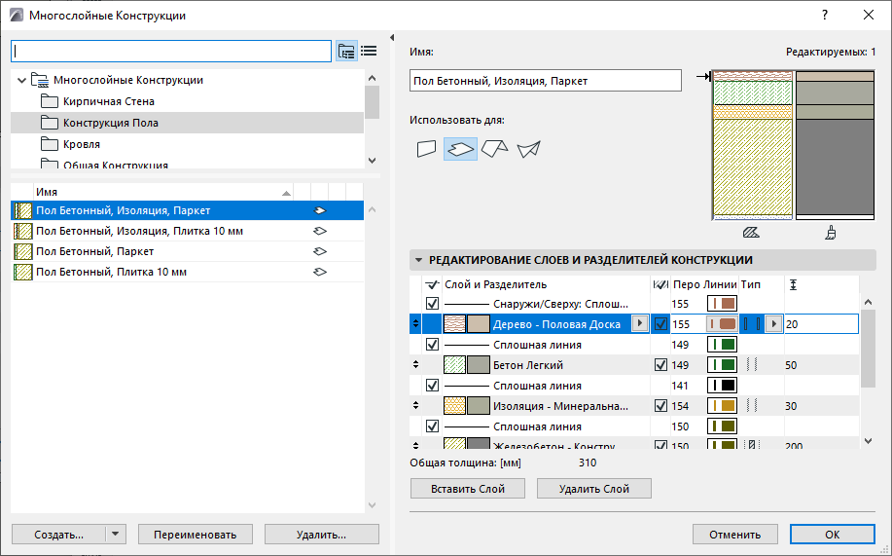
Task: Click Кирпичная Стена folder icon
Action: [x=50, y=101]
